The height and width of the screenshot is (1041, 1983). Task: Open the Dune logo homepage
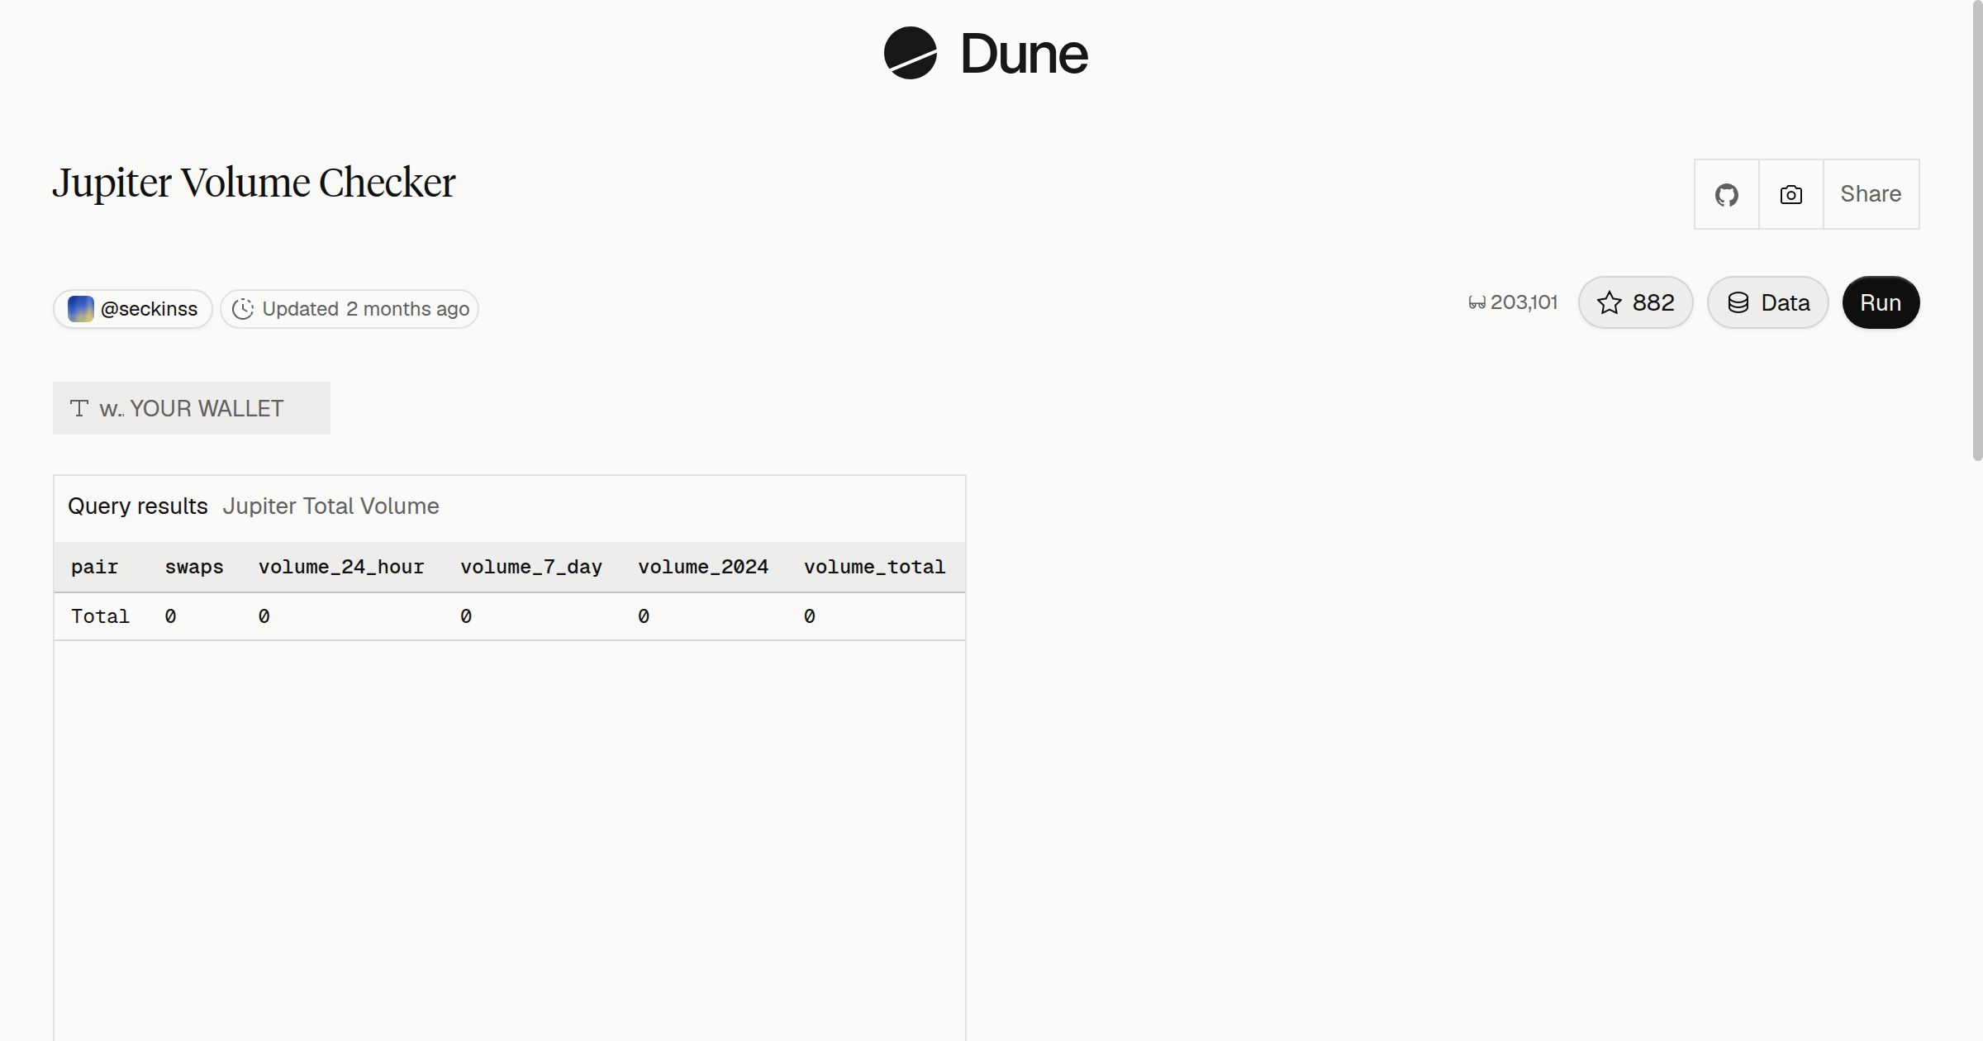coord(986,54)
